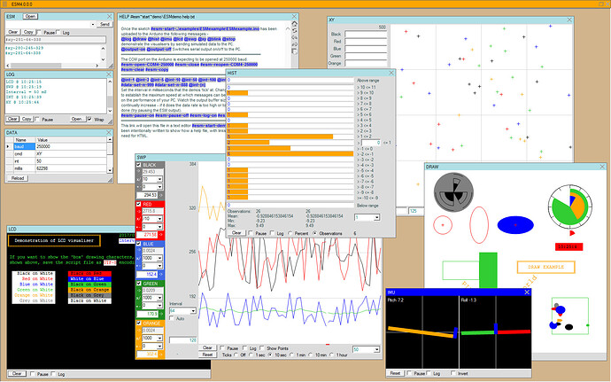Click the Reset button in IMU window
Image resolution: width=611 pixels, height=382 pixels.
[x=395, y=373]
